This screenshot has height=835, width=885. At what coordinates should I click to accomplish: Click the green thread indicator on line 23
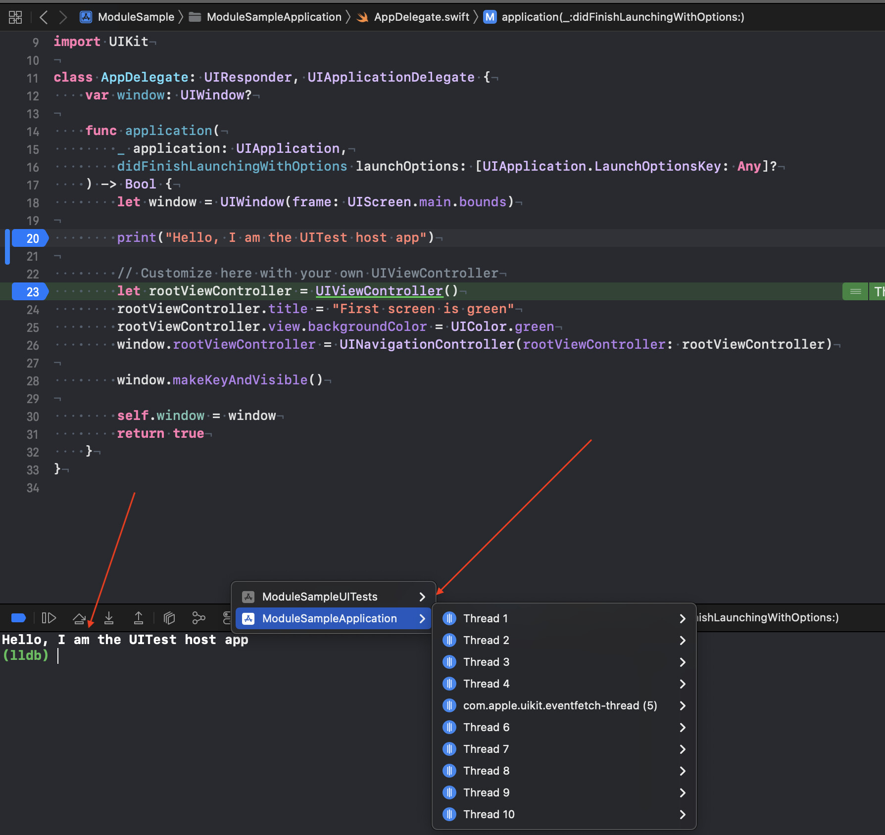pos(855,291)
